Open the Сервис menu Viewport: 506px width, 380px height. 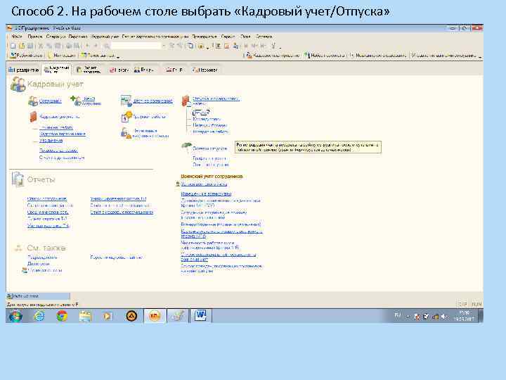[228, 37]
